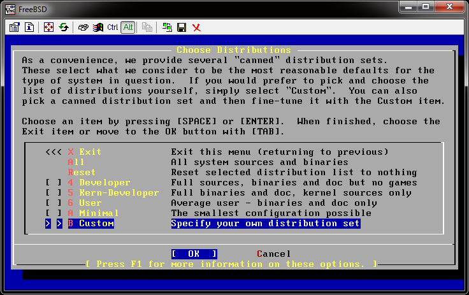Switch to full screen with the arrows icon
469x295 pixels.
coord(48,27)
